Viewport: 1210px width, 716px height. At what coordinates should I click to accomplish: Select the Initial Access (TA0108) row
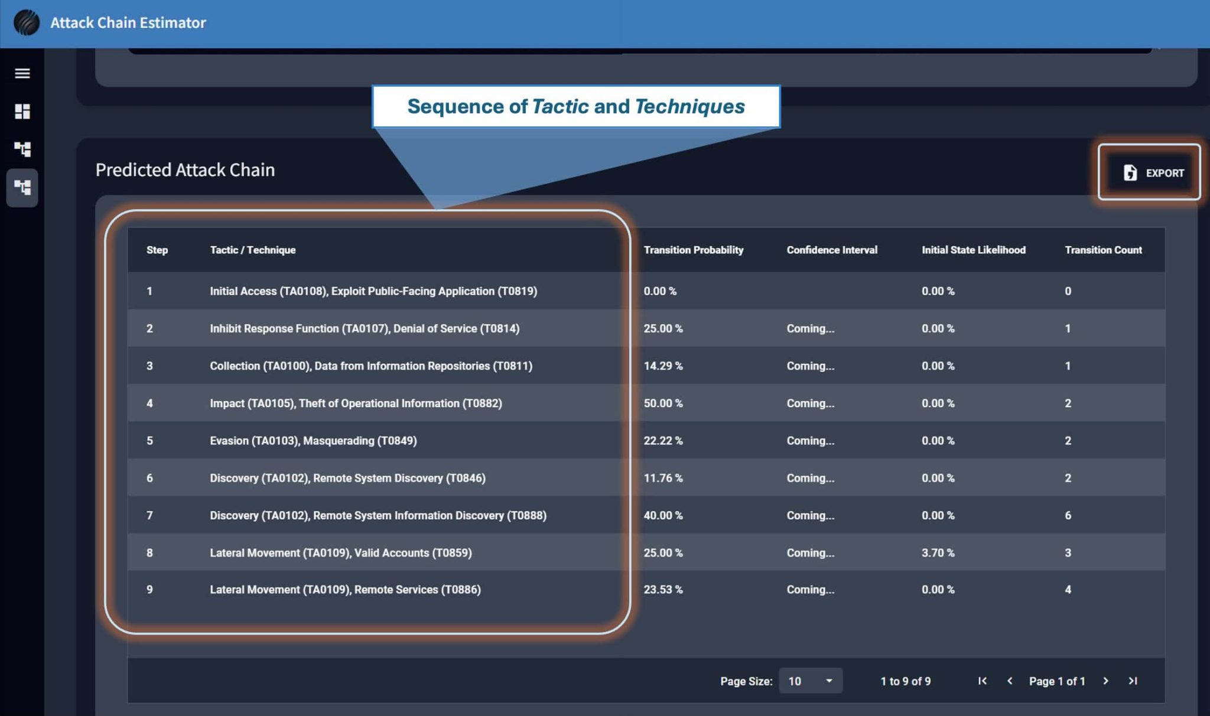(646, 291)
